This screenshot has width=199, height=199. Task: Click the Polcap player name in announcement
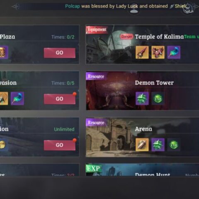coord(73,6)
